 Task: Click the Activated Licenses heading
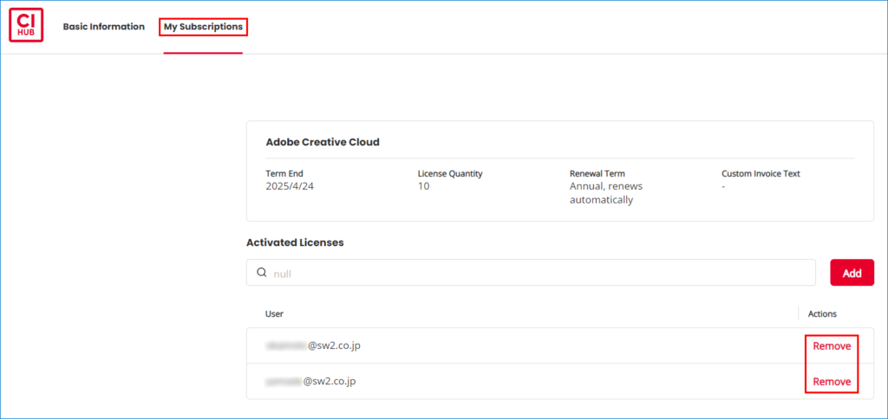(x=295, y=242)
